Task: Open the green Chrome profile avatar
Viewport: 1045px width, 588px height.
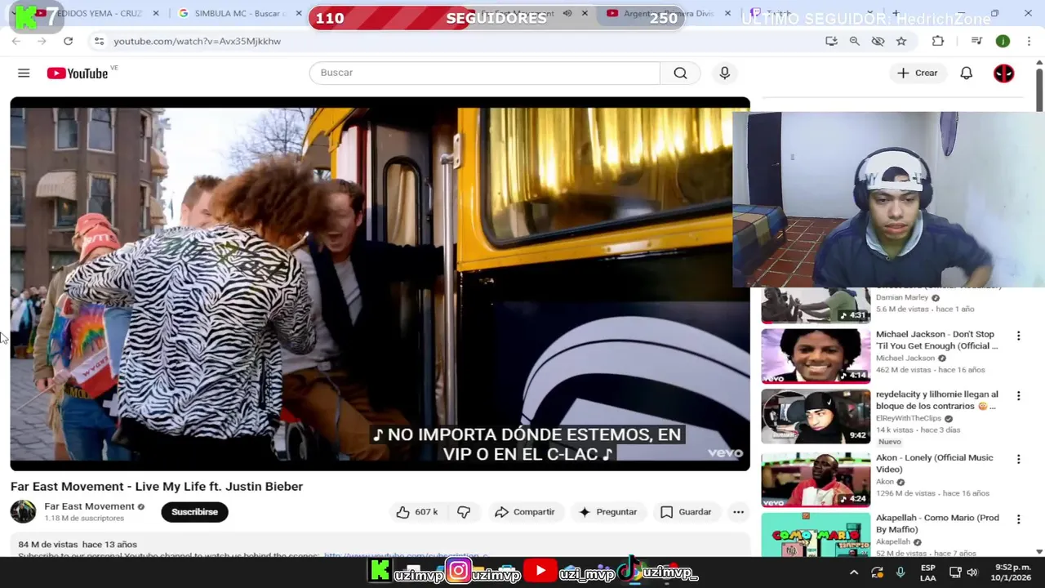Action: [x=1003, y=41]
